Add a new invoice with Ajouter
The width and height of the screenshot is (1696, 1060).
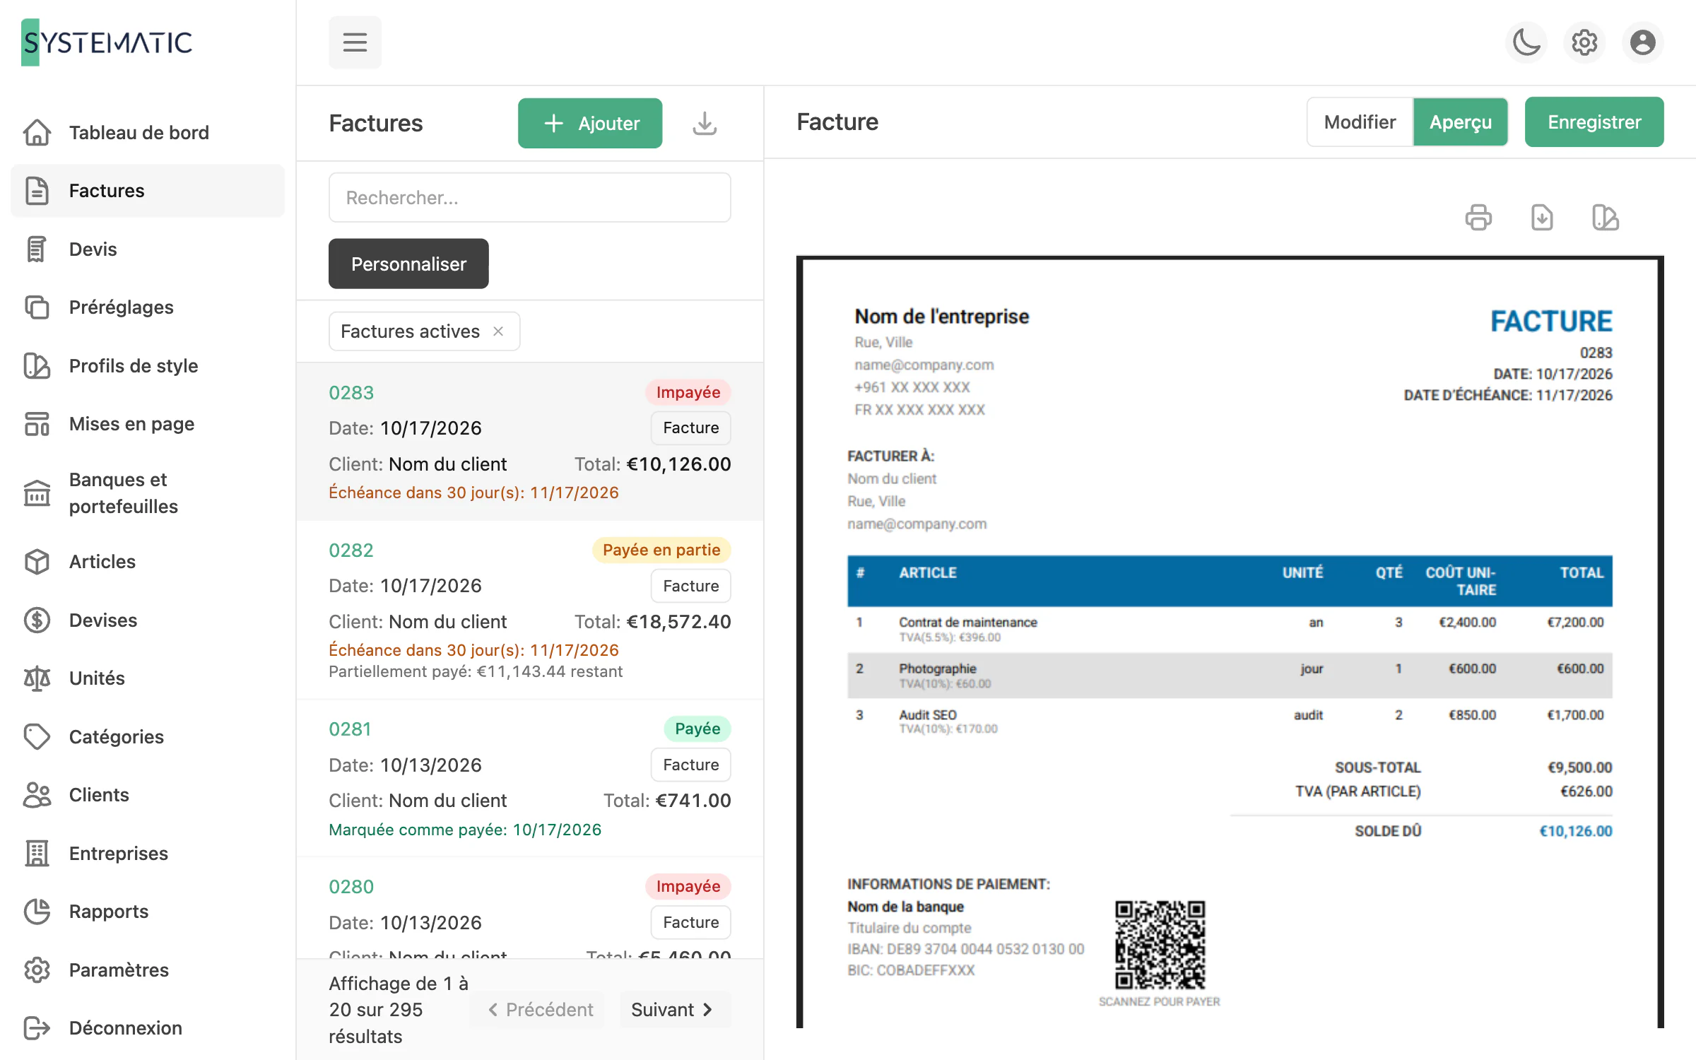point(590,123)
